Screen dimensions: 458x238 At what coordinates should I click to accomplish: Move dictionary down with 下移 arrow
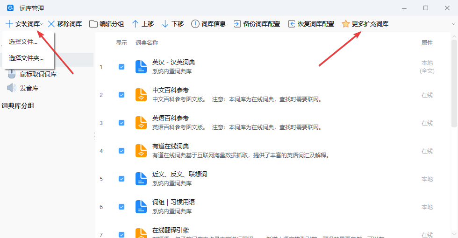coord(165,24)
